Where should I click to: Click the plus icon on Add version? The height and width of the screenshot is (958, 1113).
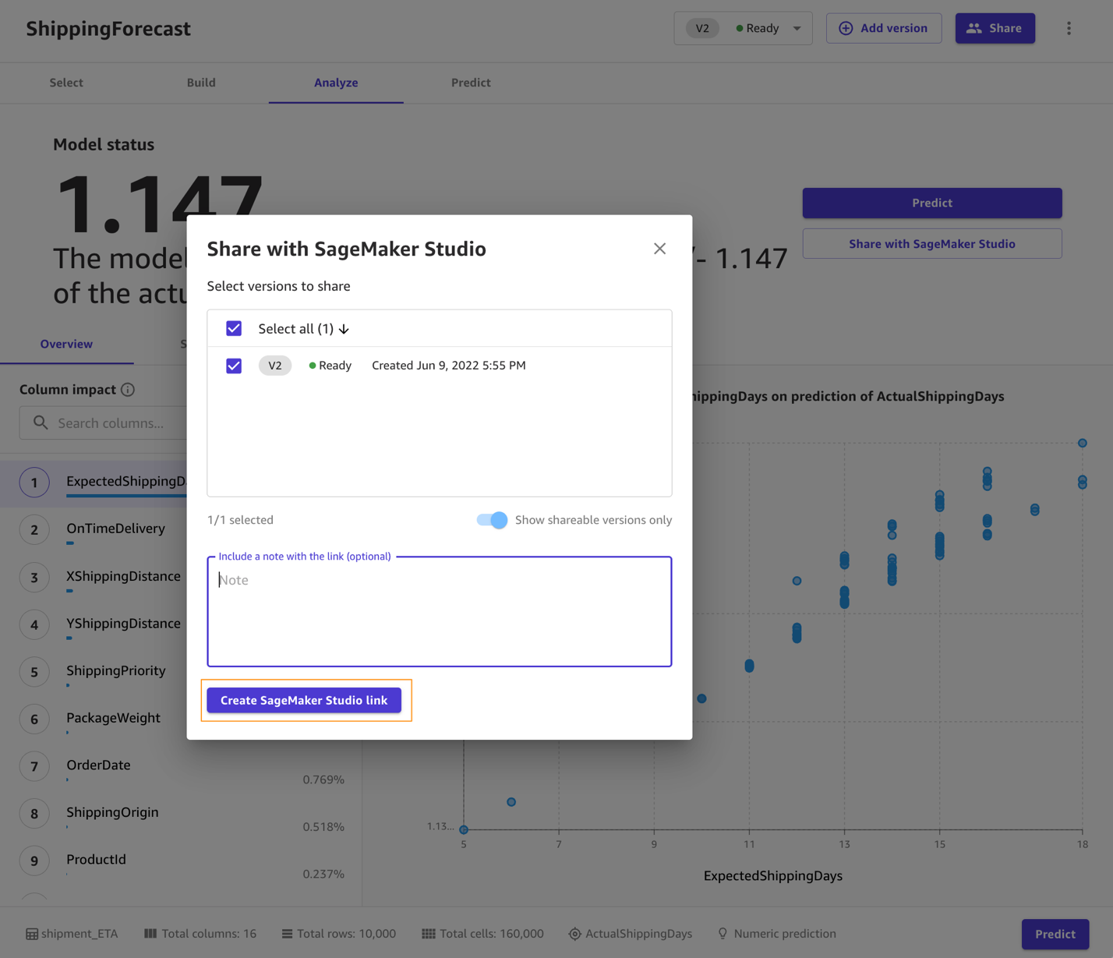(846, 28)
